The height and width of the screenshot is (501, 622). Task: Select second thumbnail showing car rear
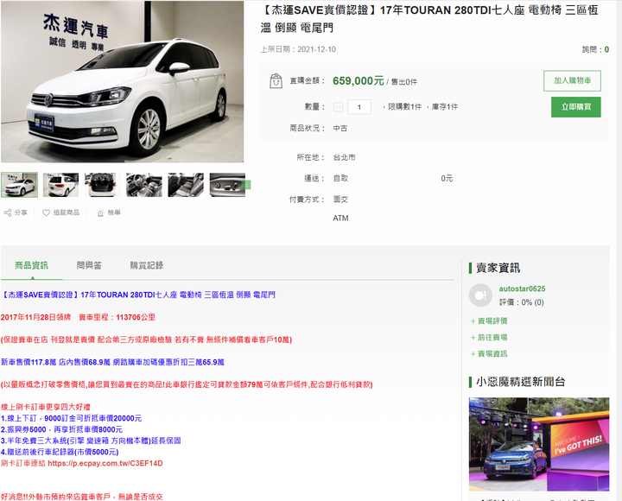pos(60,185)
